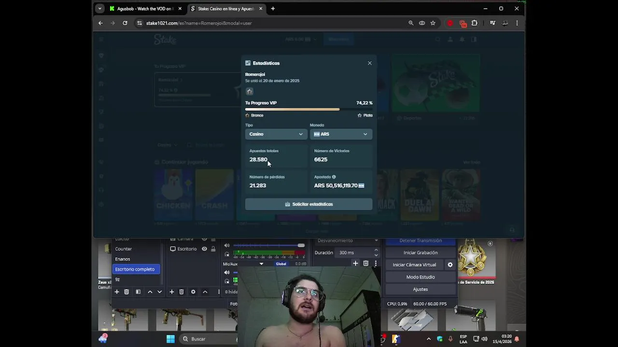The height and width of the screenshot is (347, 618).
Task: Add a new source with the plus icon
Action: (x=171, y=292)
